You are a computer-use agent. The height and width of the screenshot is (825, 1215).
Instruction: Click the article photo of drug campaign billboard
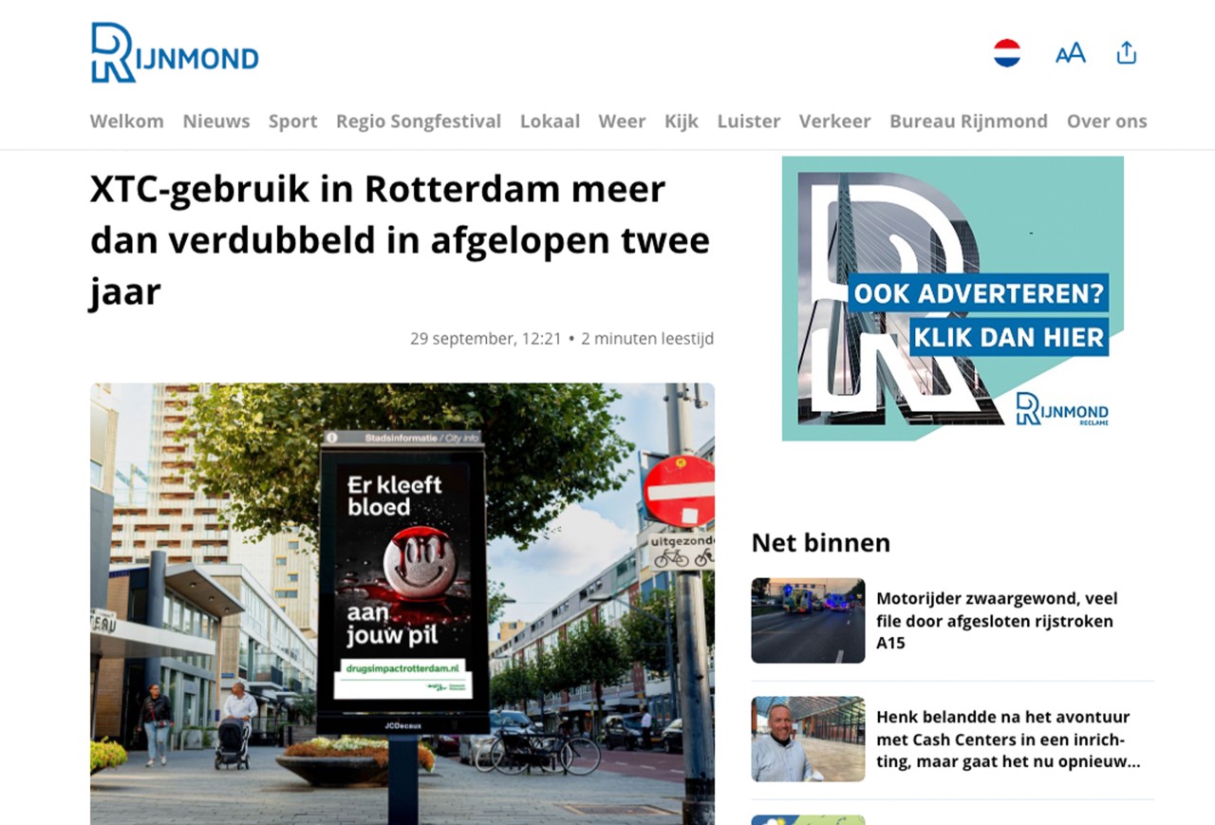pos(402,603)
